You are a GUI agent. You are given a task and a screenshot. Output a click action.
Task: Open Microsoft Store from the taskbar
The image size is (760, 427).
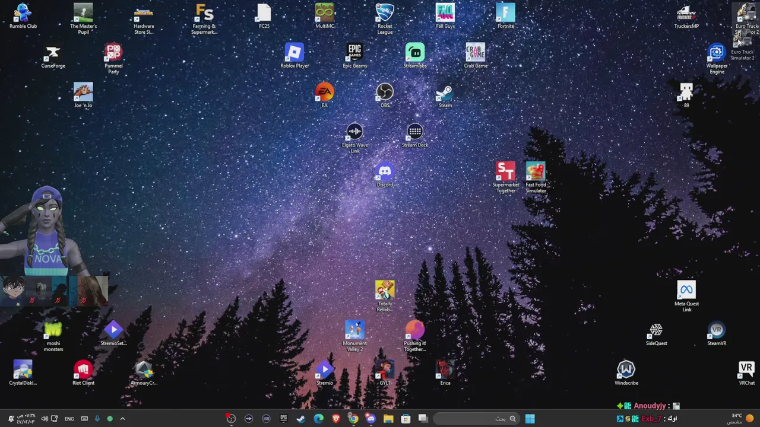click(x=406, y=419)
